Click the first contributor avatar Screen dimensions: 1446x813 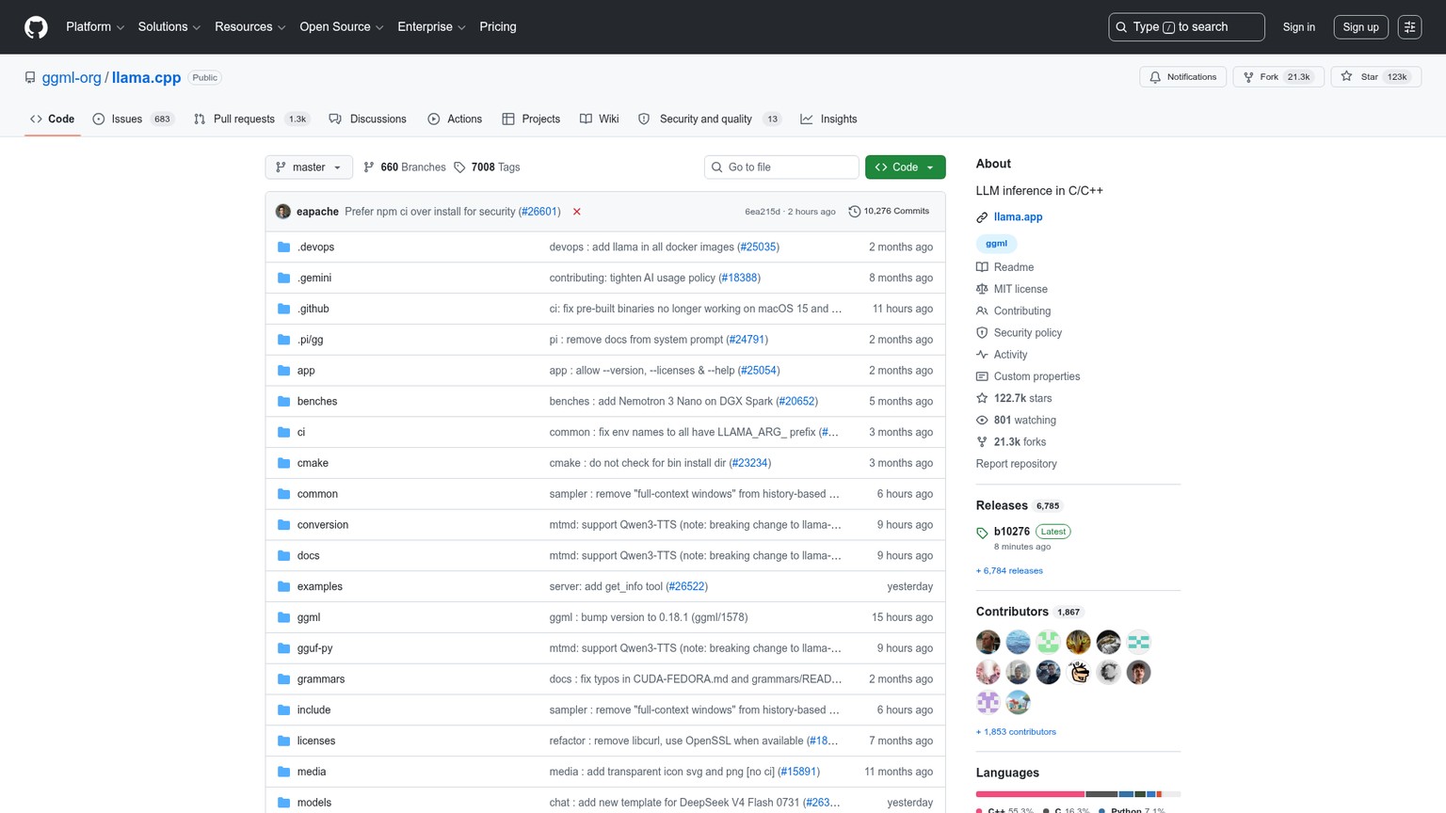pos(988,642)
